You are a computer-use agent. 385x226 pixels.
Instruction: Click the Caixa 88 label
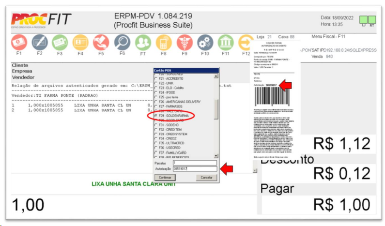tap(286, 37)
